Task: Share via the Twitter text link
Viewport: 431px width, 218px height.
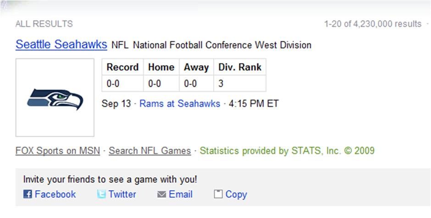Action: [x=122, y=194]
